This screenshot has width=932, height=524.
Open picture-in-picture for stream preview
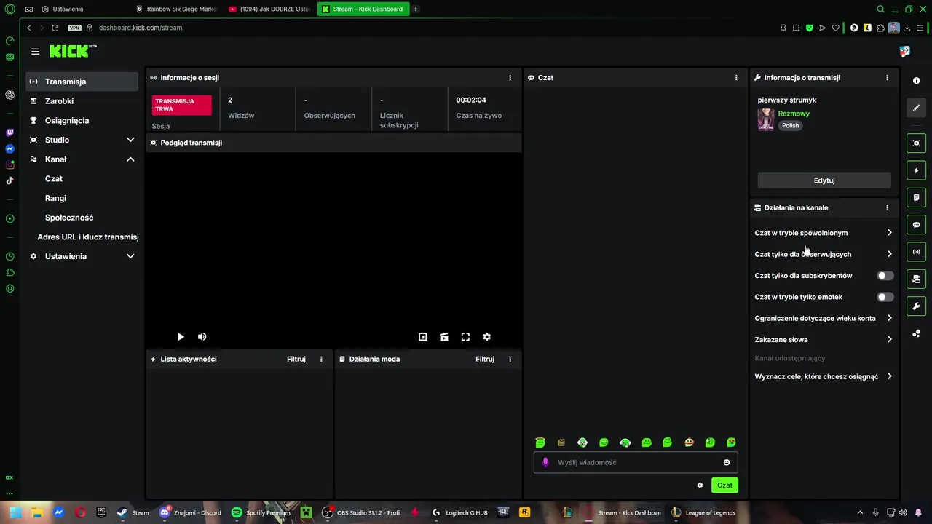(422, 337)
